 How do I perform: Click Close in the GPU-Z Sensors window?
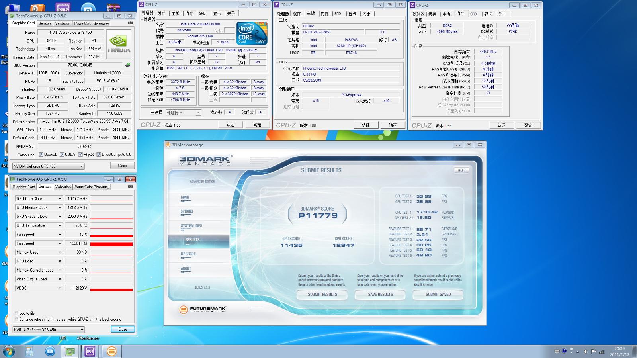(123, 329)
